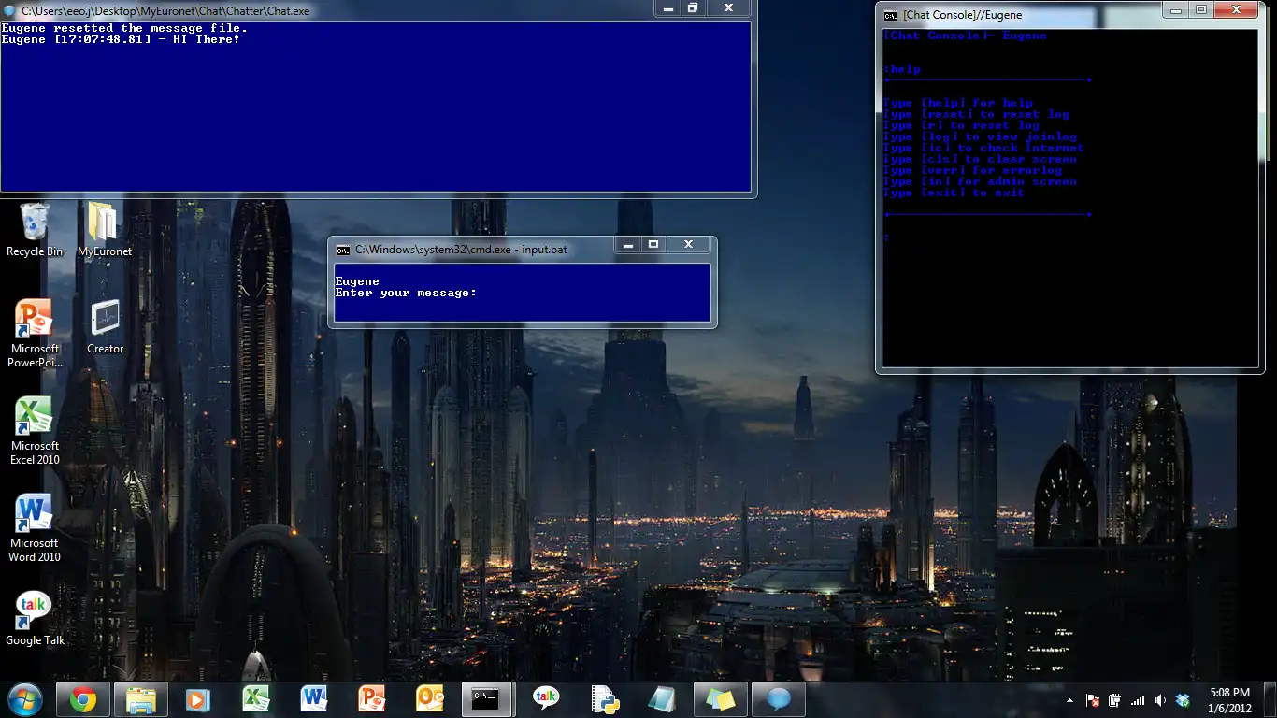
Task: Show hidden system tray icons
Action: 1069,700
